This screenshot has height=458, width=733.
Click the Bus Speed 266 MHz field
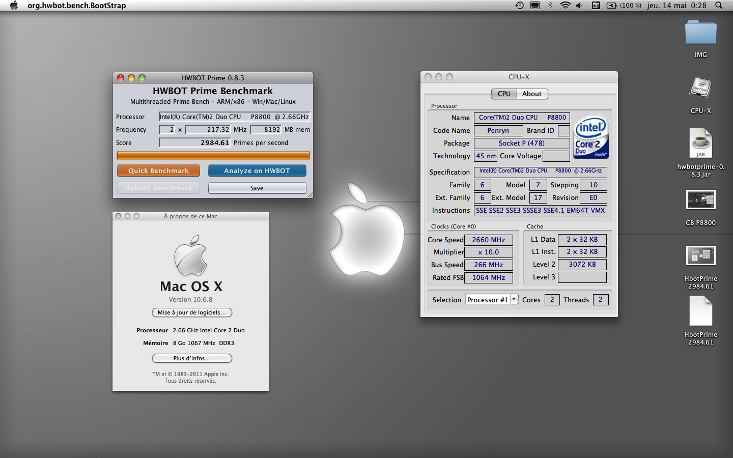pos(488,265)
